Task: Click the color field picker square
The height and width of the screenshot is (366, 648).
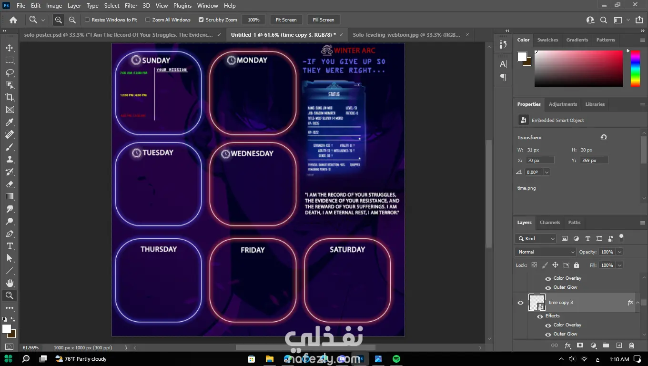Action: click(x=578, y=68)
